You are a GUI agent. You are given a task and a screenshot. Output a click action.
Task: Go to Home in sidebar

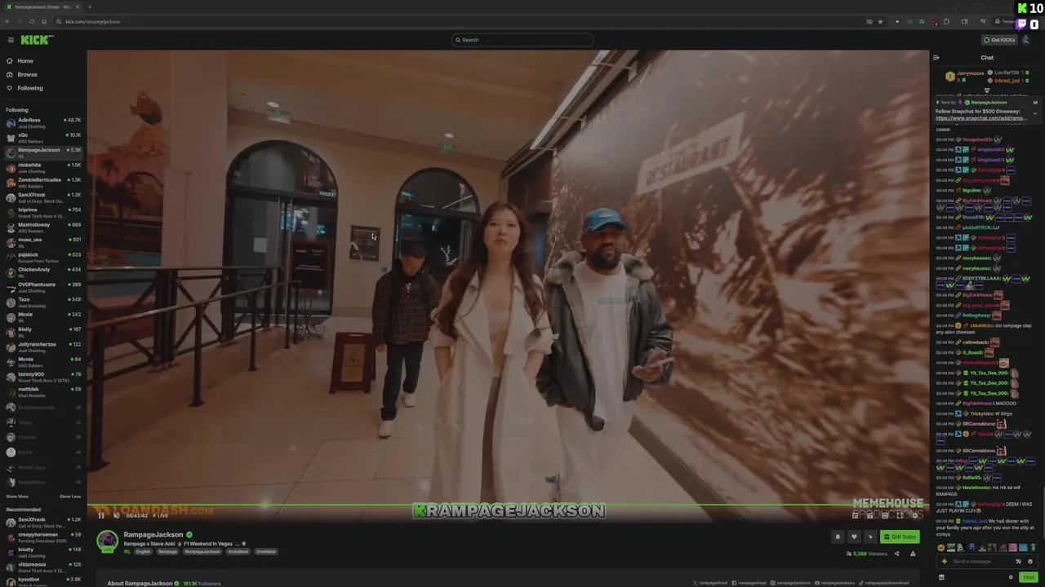pos(25,61)
